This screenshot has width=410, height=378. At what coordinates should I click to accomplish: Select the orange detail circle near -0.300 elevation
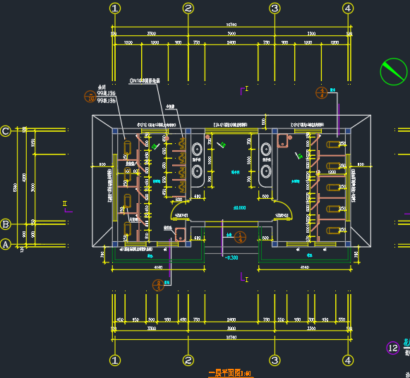click(x=240, y=237)
